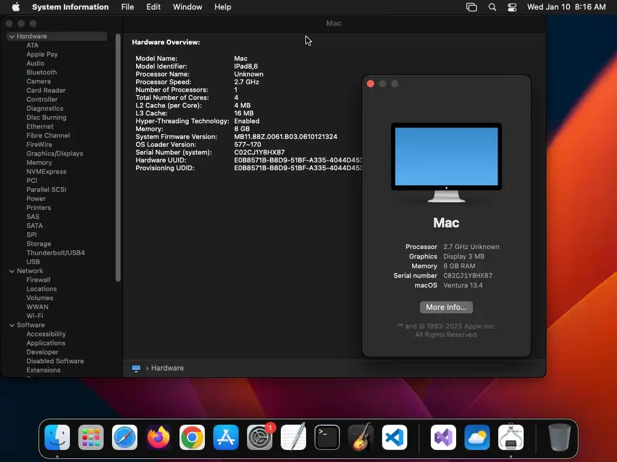The width and height of the screenshot is (617, 462).
Task: Select Power in the sidebar
Action: pos(36,199)
